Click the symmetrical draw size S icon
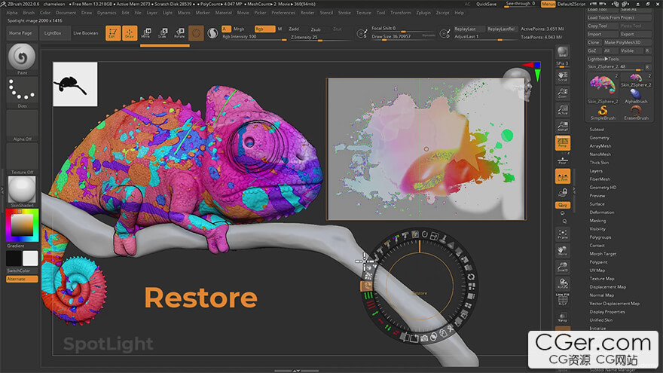This screenshot has height=373, width=663. 362,33
